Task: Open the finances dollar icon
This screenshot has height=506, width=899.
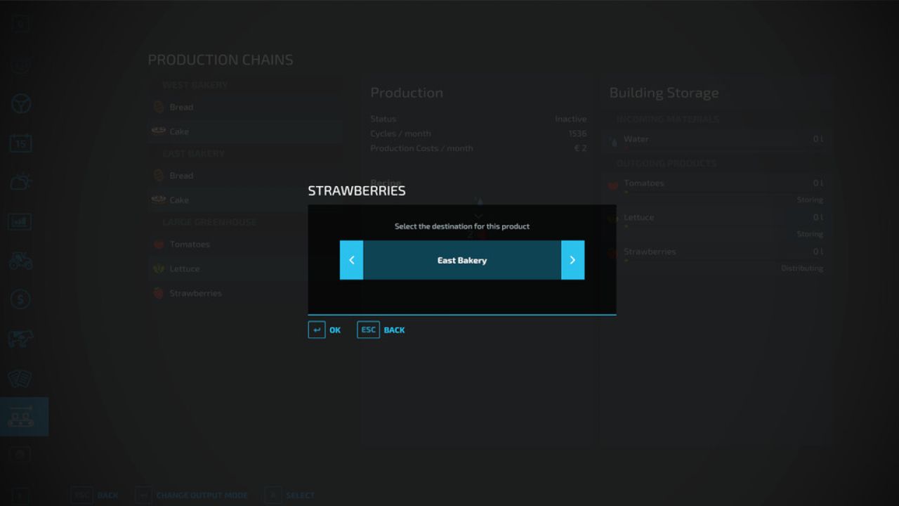Action: pos(20,299)
